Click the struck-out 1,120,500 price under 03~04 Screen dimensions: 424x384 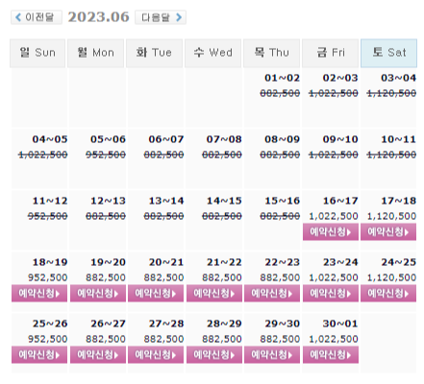391,93
